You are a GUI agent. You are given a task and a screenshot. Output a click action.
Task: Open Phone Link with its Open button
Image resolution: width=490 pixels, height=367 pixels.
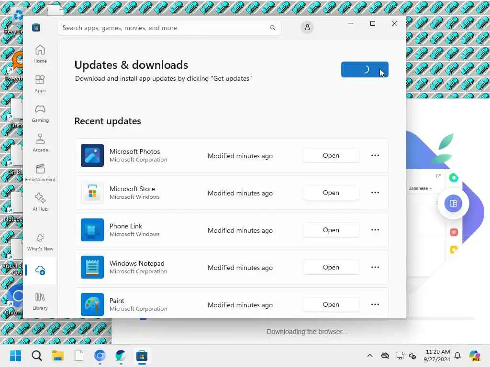(331, 230)
